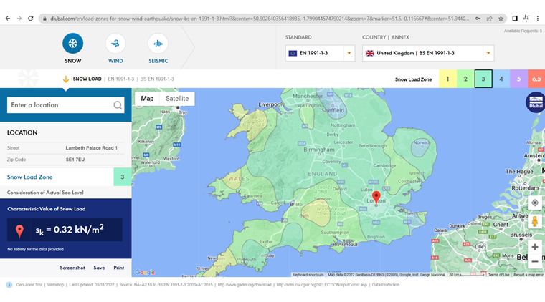Click the browser address bar URL
This screenshot has width=545, height=302.
[259, 19]
